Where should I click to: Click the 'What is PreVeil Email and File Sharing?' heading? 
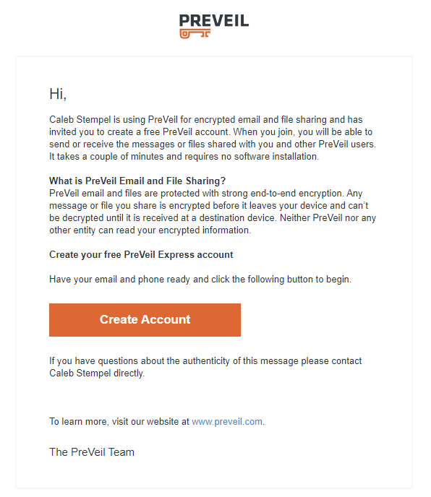[x=137, y=181]
